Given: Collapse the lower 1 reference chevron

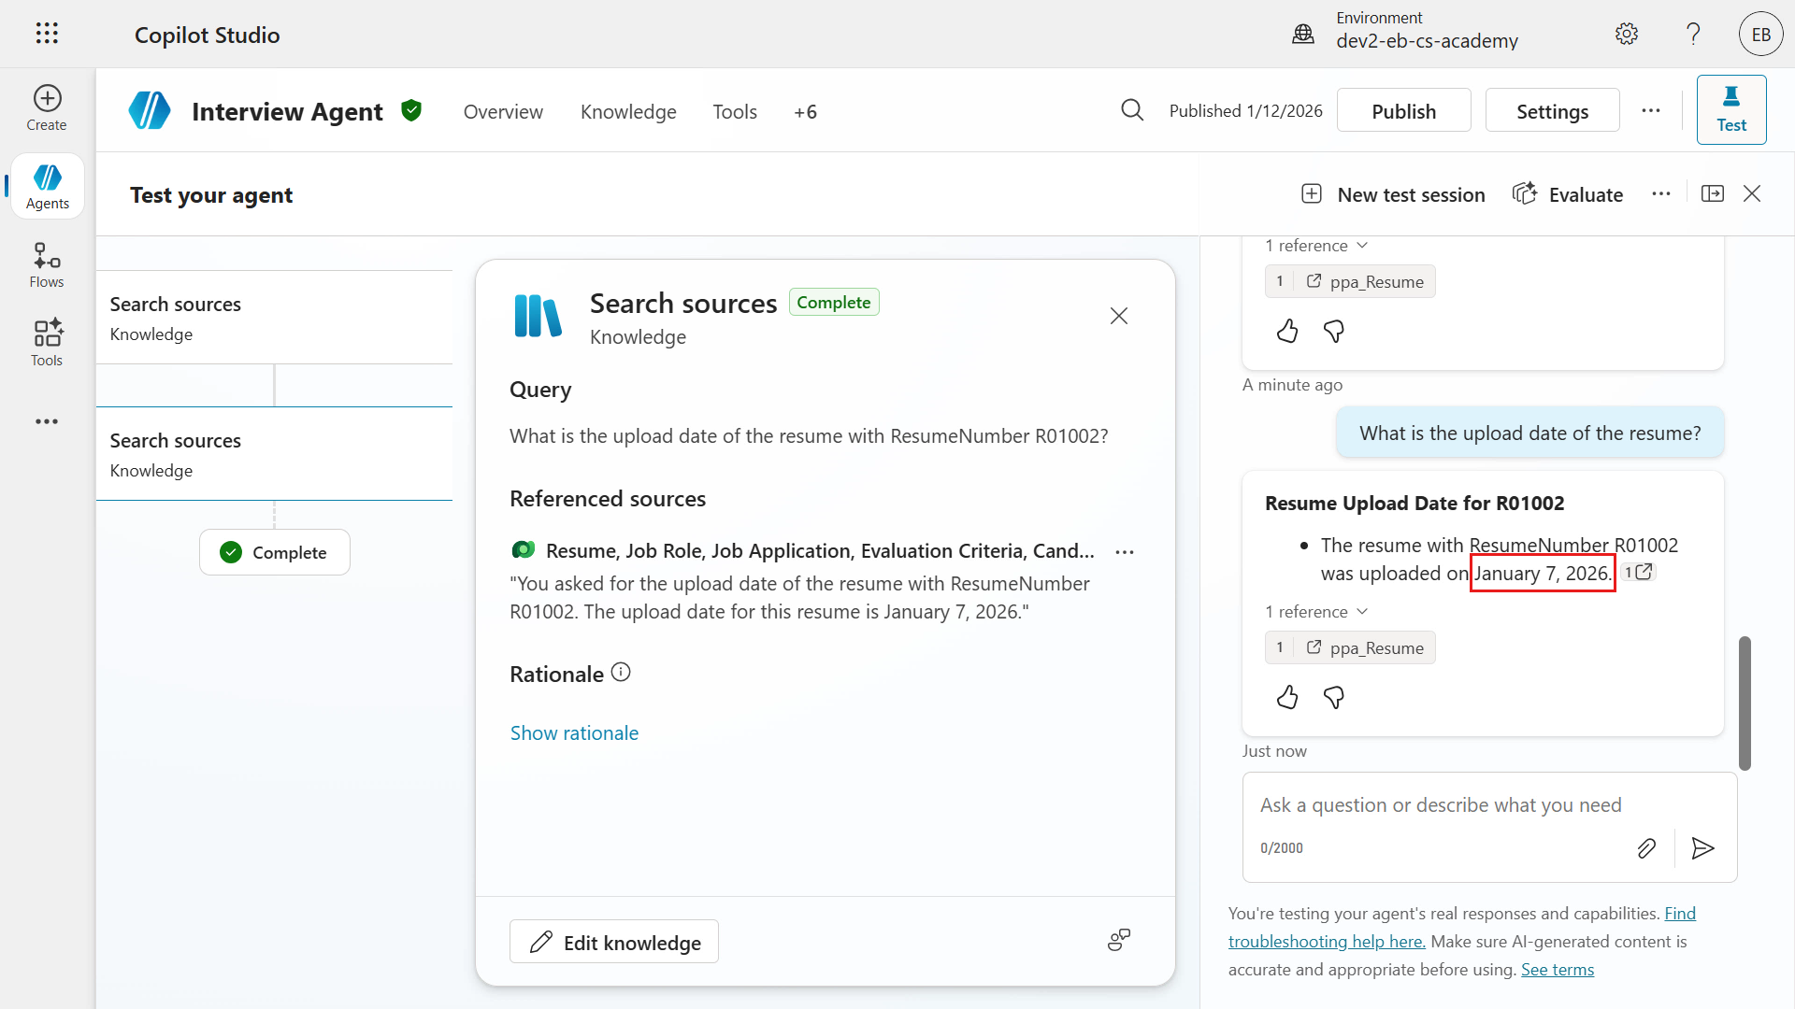Looking at the screenshot, I should point(1362,612).
